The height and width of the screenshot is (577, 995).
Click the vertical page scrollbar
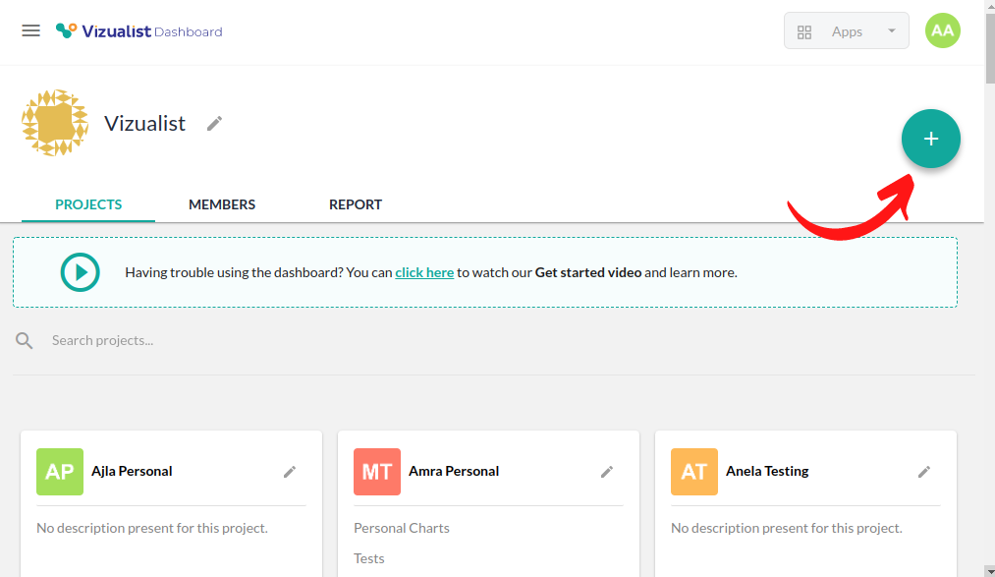pyautogui.click(x=989, y=295)
